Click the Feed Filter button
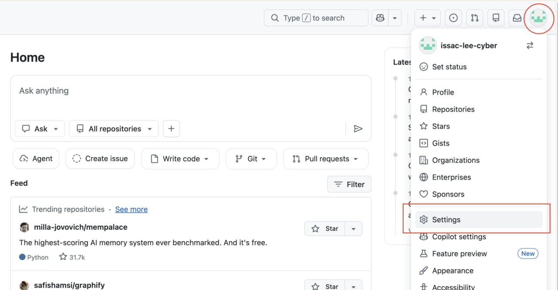The height and width of the screenshot is (290, 558). (349, 184)
